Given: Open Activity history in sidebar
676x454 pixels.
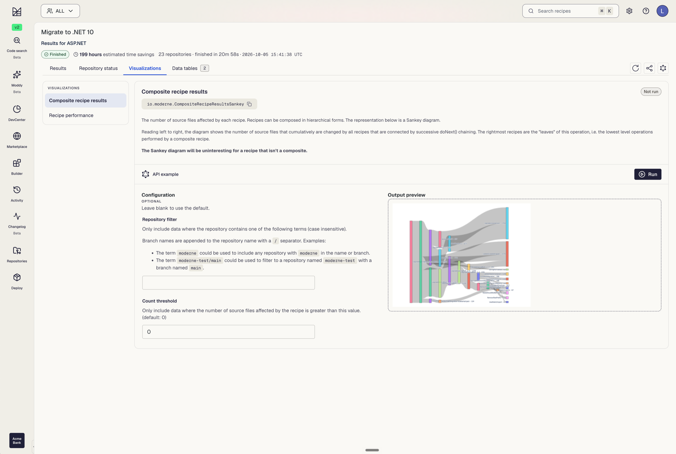Looking at the screenshot, I should 17,194.
